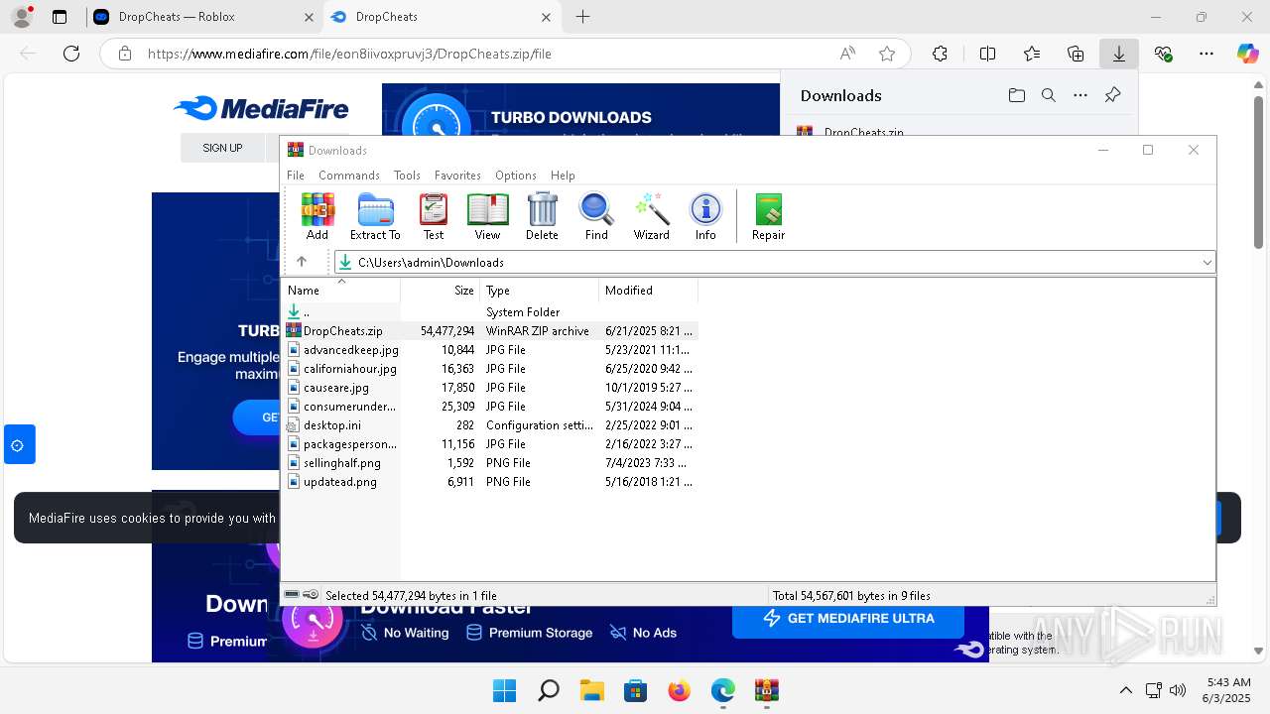Select causeare.jpg file
The image size is (1270, 714).
point(491,388)
